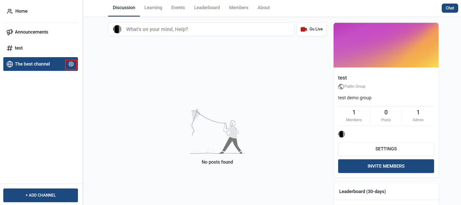Click the group name 'test' heading
The width and height of the screenshot is (461, 205).
(x=342, y=78)
